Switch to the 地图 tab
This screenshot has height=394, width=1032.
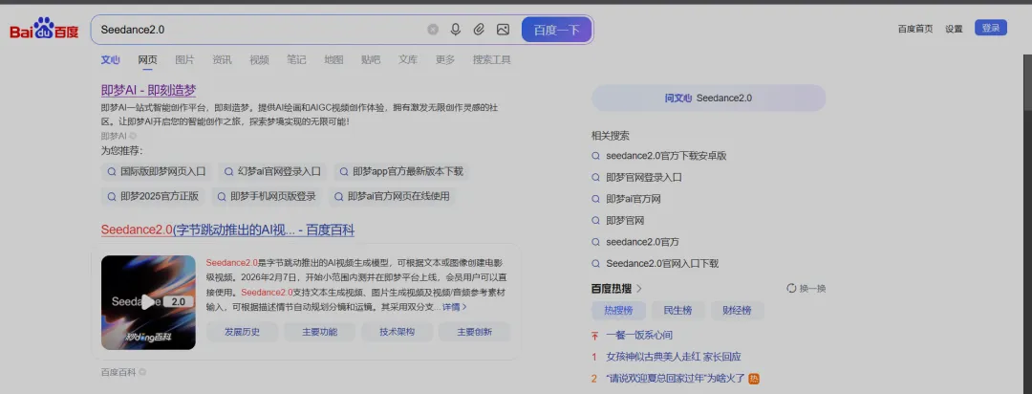click(333, 60)
